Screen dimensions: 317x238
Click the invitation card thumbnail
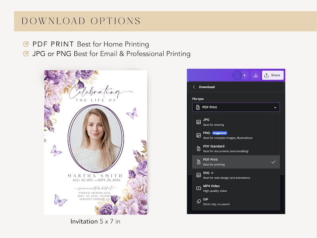96,142
